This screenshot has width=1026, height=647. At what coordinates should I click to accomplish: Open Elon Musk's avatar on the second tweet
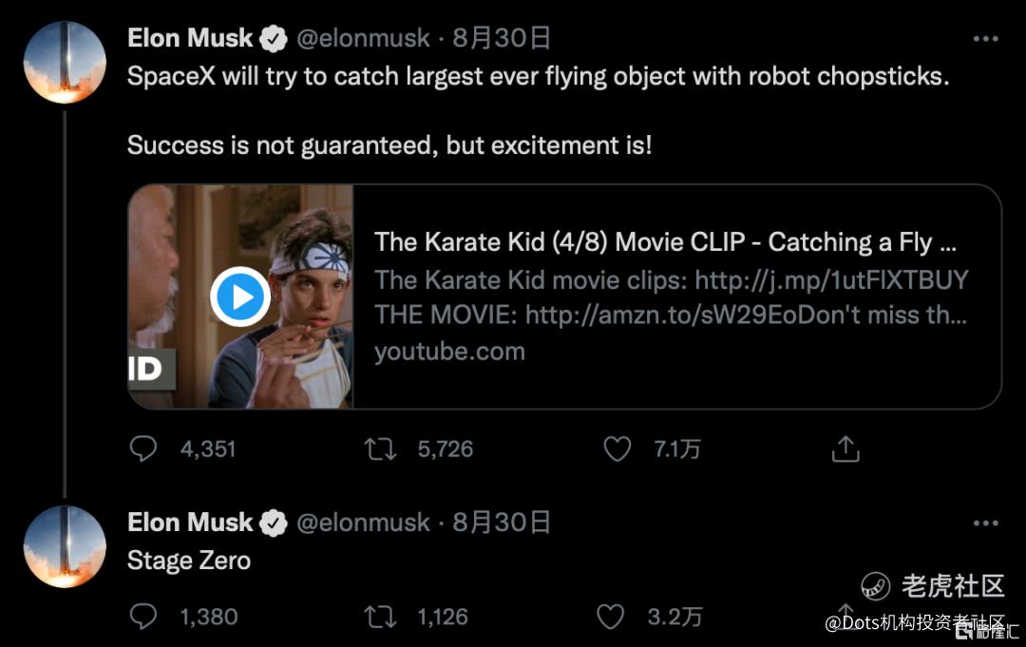65,546
